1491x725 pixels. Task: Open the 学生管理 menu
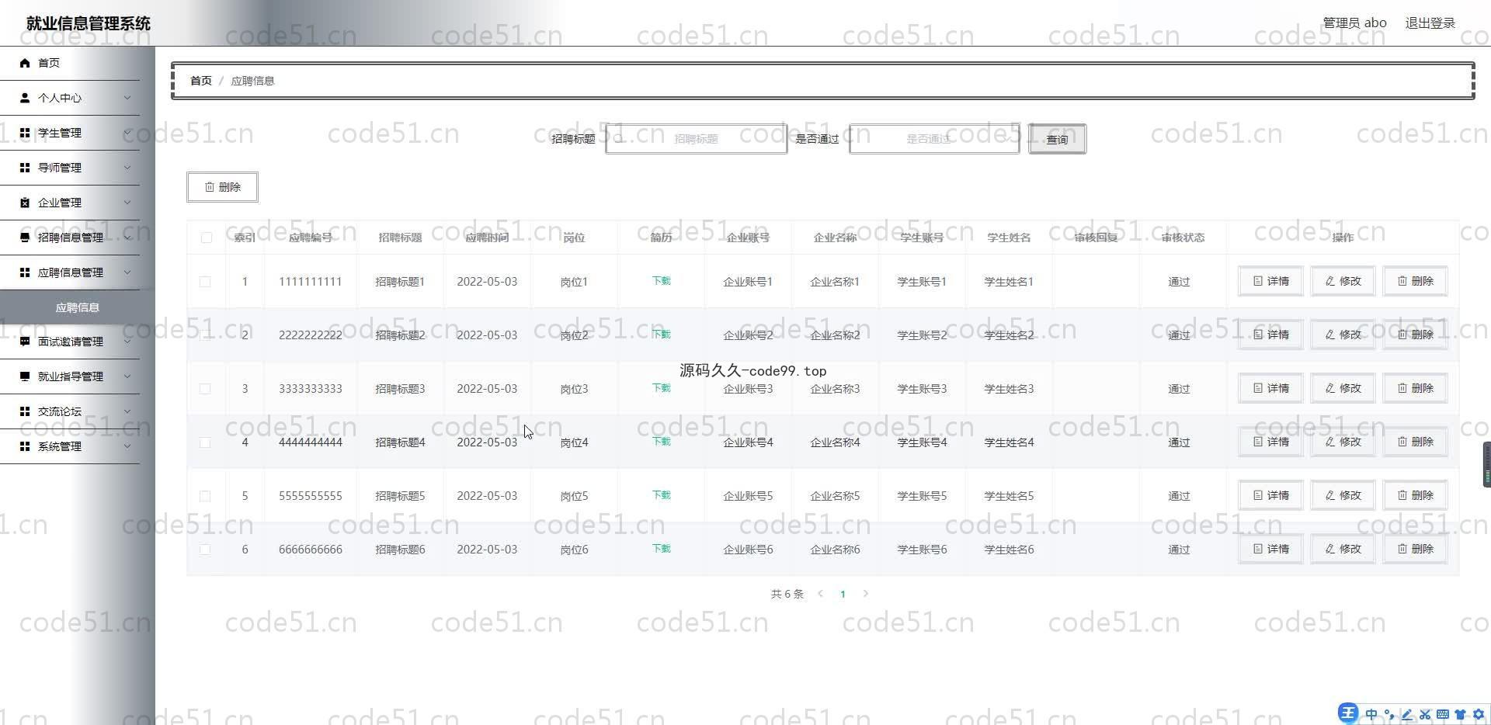click(70, 133)
